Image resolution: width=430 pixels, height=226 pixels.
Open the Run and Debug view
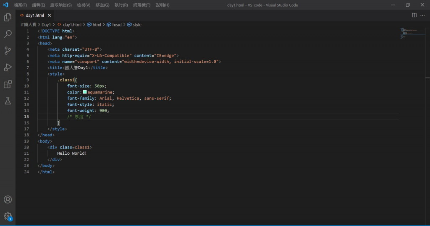click(8, 68)
